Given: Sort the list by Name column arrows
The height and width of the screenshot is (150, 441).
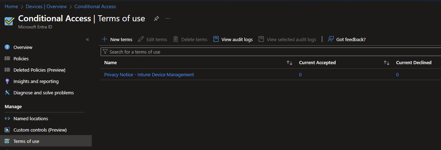Looking at the screenshot, I should pos(289,63).
